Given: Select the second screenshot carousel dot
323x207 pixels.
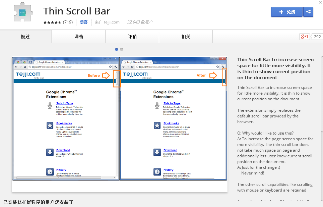Looking at the screenshot, I should point(122,49).
